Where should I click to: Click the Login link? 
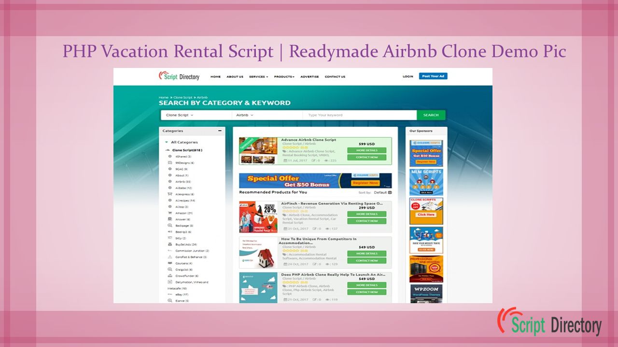click(408, 76)
